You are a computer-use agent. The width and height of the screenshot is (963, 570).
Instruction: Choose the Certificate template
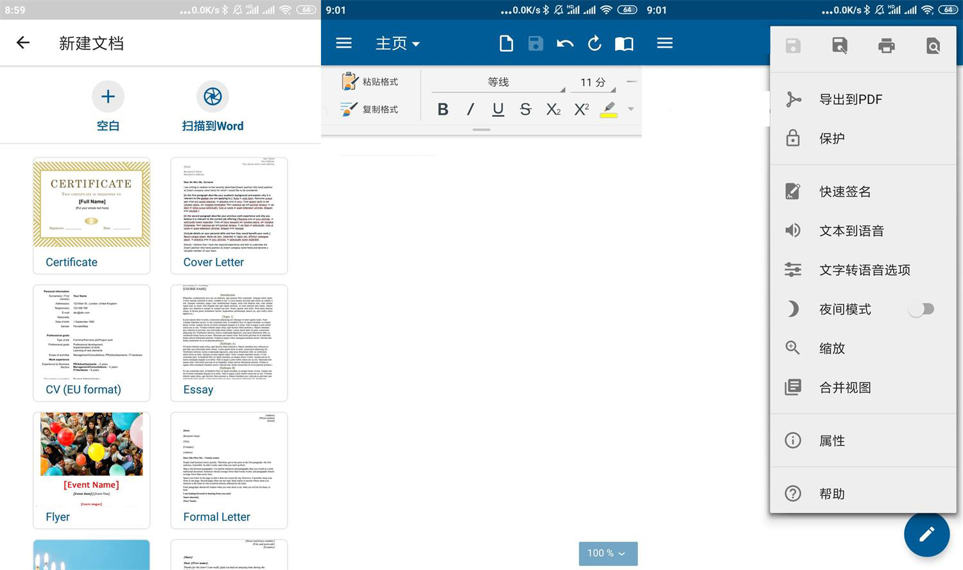pos(91,216)
